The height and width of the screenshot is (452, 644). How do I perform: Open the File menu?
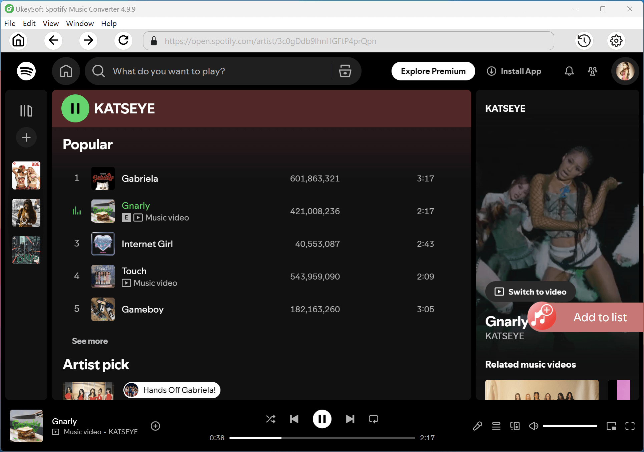[10, 23]
